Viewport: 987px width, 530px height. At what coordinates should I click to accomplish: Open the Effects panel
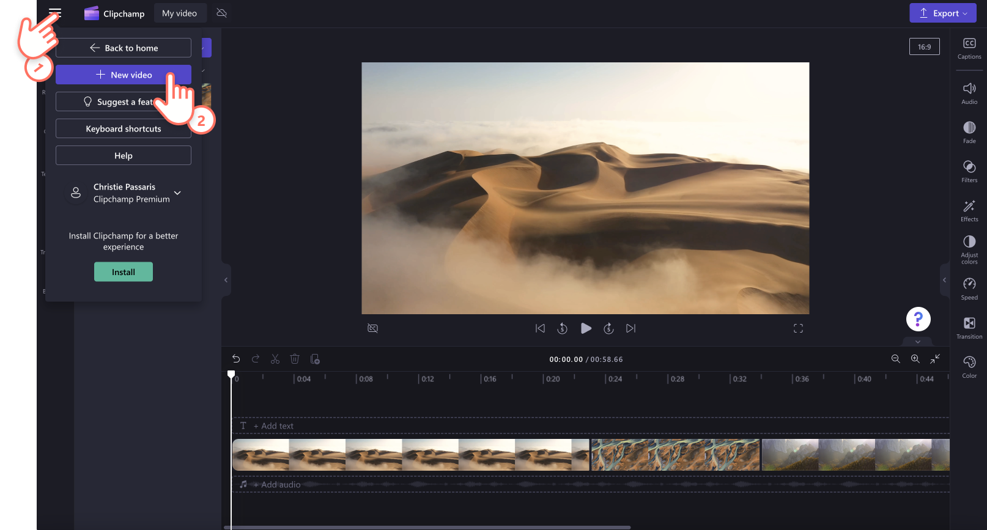[x=969, y=211]
